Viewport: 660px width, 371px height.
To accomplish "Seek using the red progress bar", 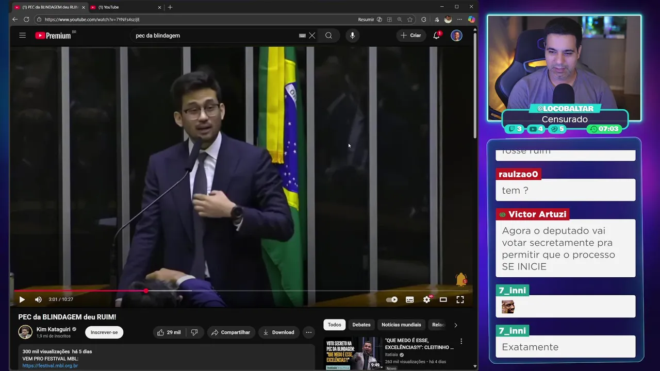I will coord(241,291).
